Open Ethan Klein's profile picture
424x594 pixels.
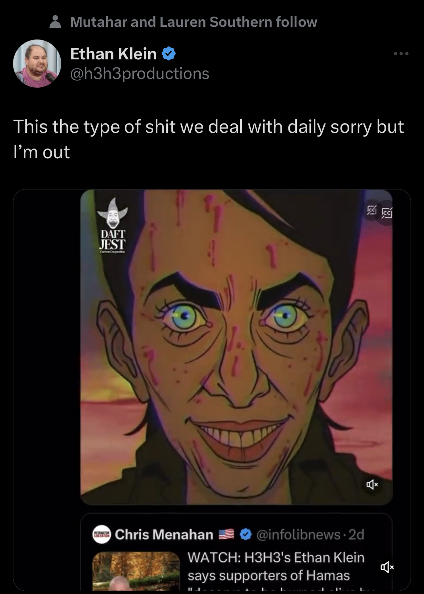(x=37, y=64)
